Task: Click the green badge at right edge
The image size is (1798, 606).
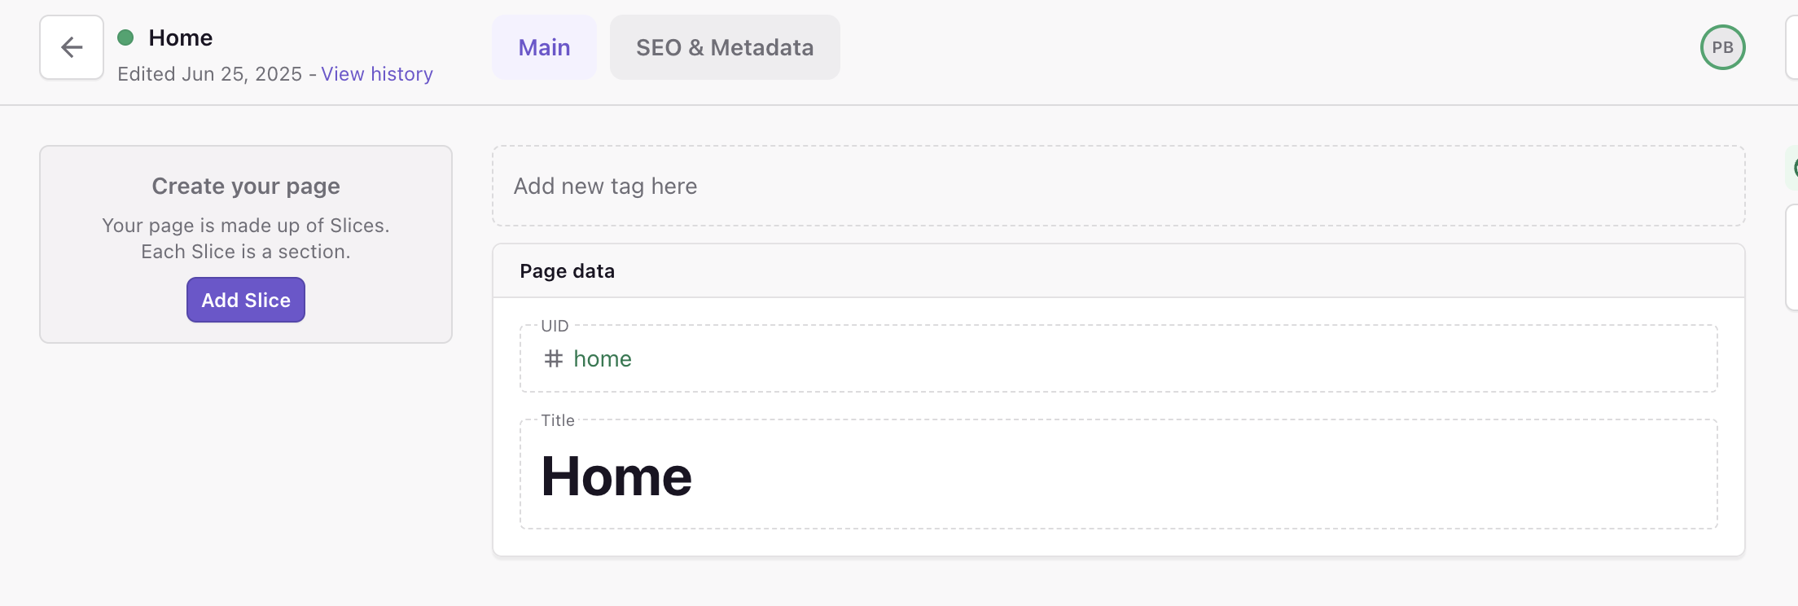Action: (1792, 168)
